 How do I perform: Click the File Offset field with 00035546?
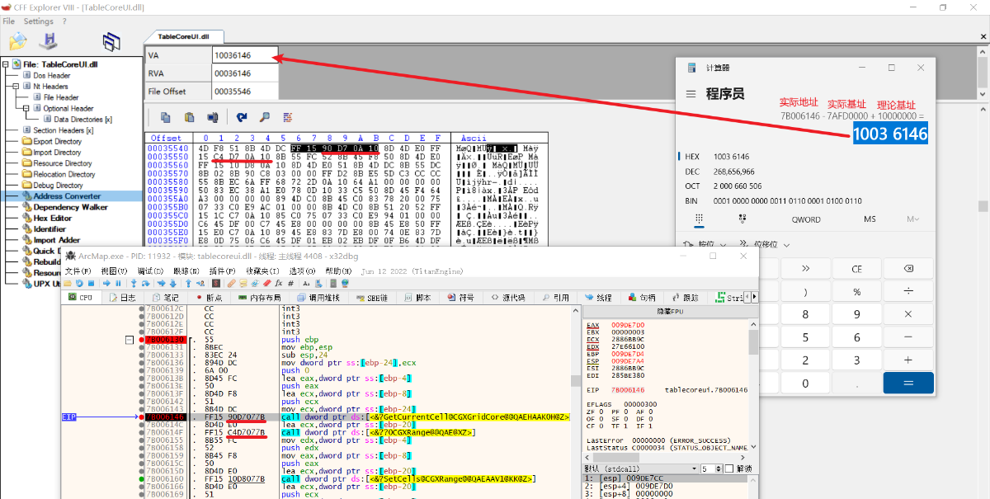click(245, 92)
